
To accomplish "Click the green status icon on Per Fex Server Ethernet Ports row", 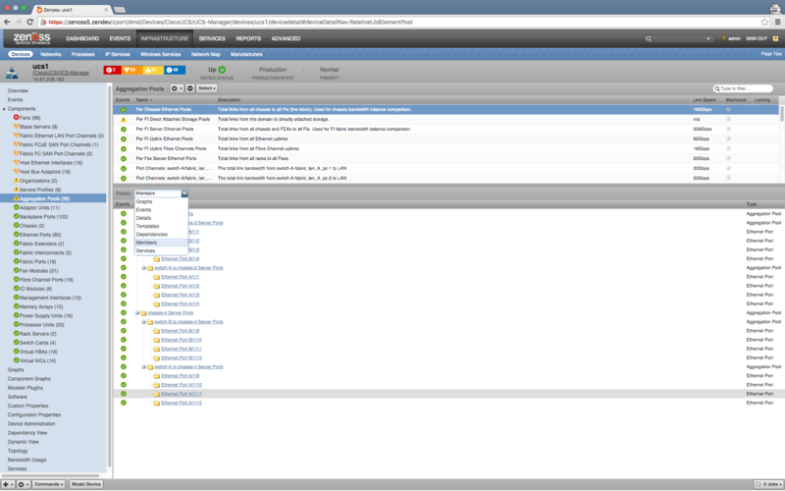I will coord(124,158).
